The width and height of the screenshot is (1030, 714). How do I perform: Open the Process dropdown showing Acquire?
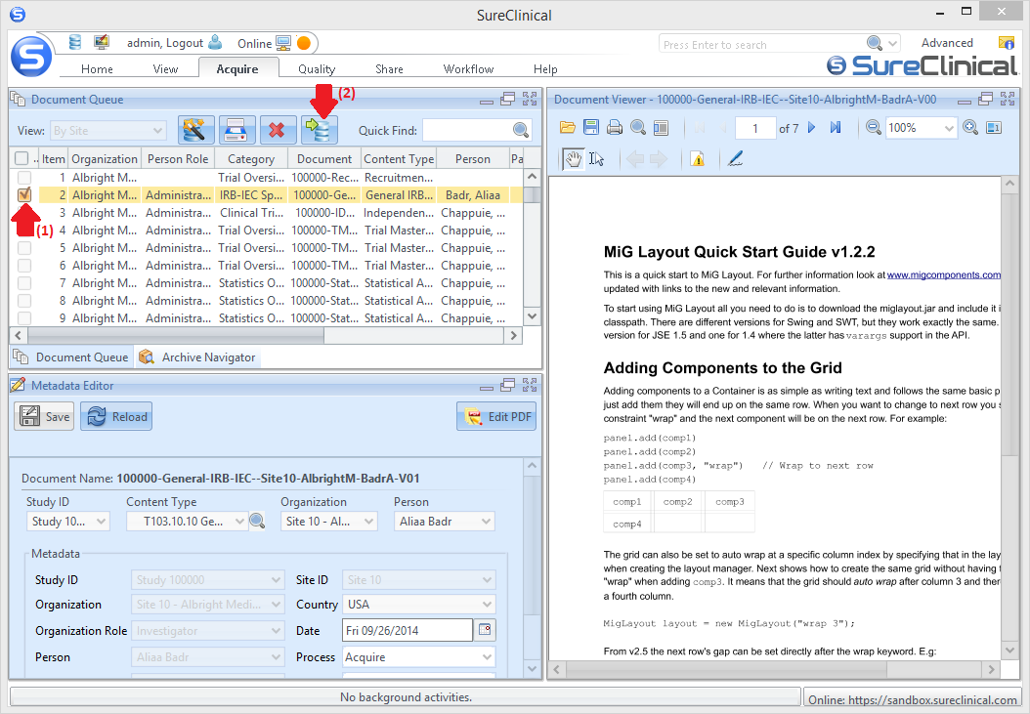pos(419,656)
